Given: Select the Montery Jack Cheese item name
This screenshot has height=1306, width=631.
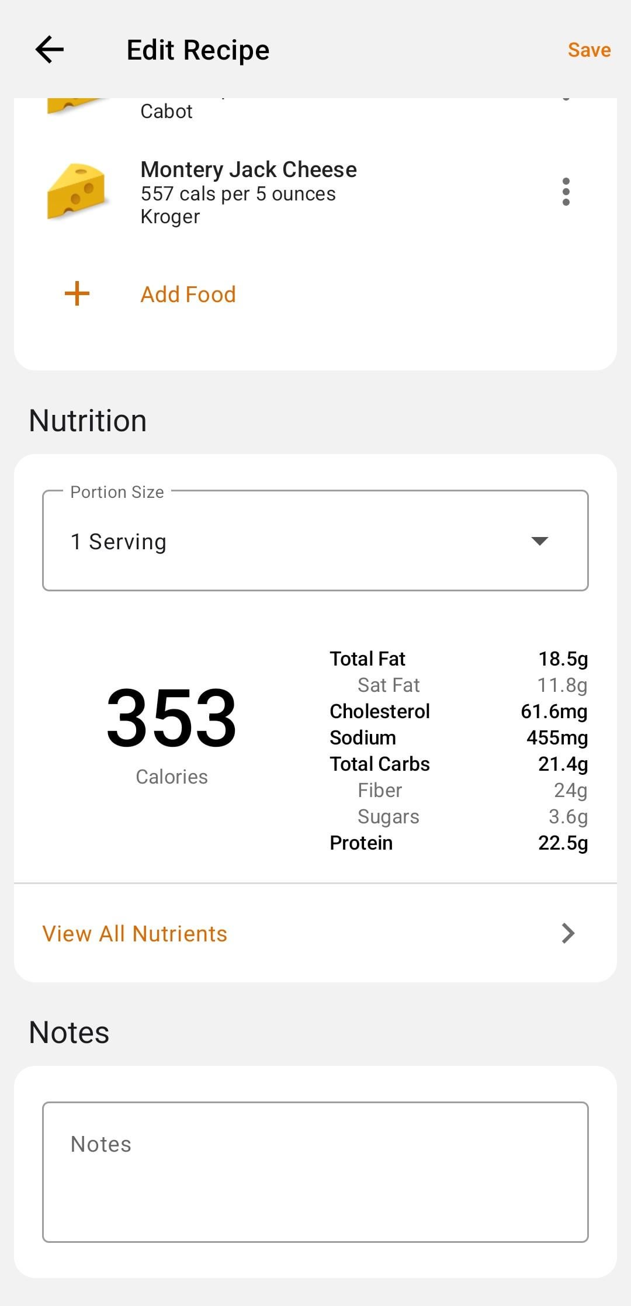Looking at the screenshot, I should pos(249,169).
